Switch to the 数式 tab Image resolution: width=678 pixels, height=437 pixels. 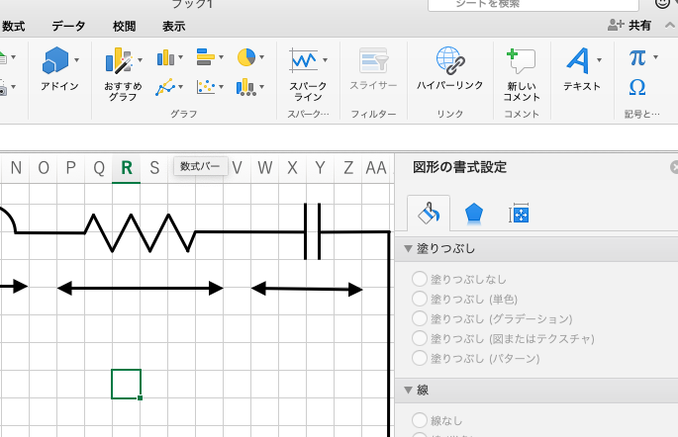(x=13, y=27)
